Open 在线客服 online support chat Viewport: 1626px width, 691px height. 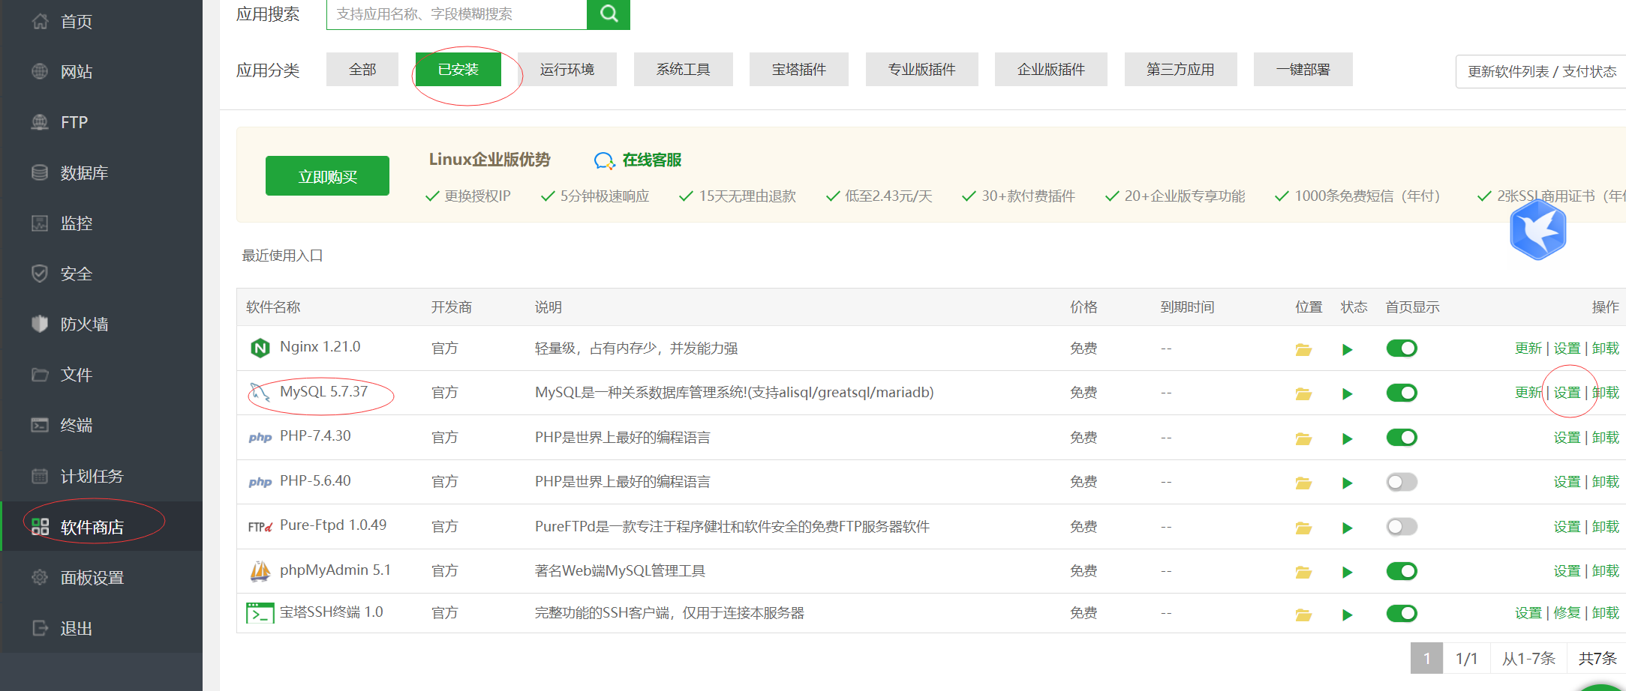tap(638, 160)
